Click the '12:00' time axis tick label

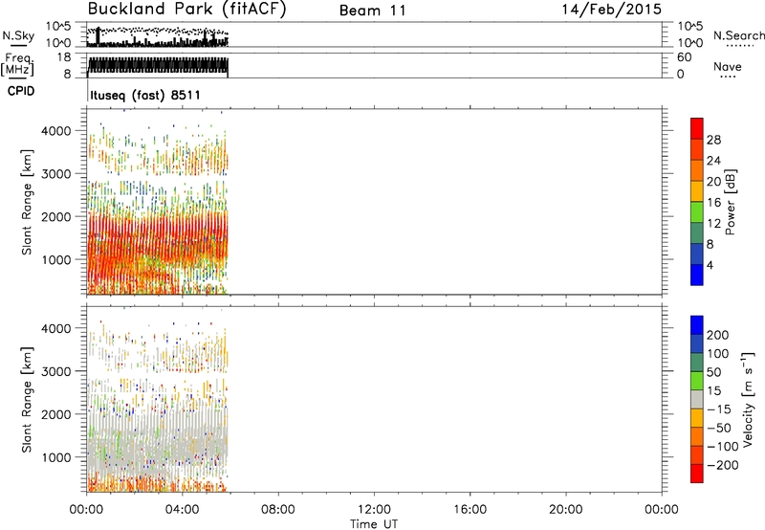click(x=374, y=510)
